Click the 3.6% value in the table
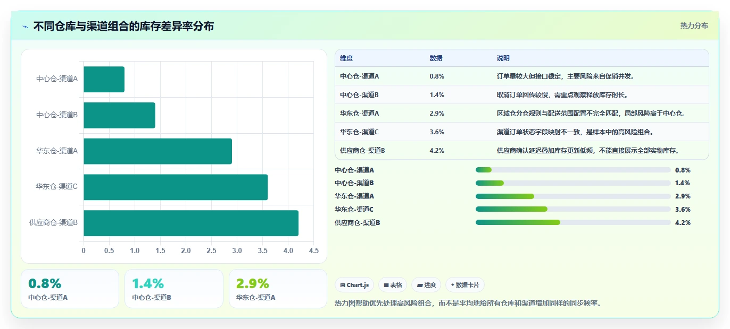This screenshot has height=329, width=730. point(437,132)
